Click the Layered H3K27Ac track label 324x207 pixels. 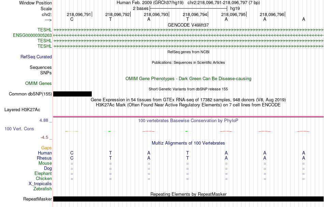click(x=22, y=110)
